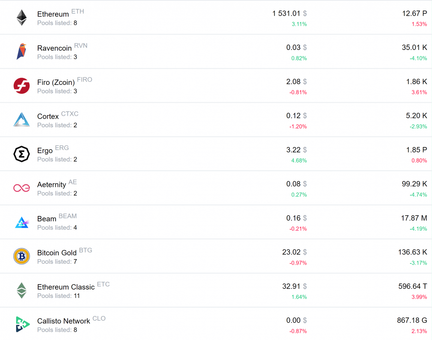432x340 pixels.
Task: Click the Cortex triangle logo icon
Action: click(22, 120)
